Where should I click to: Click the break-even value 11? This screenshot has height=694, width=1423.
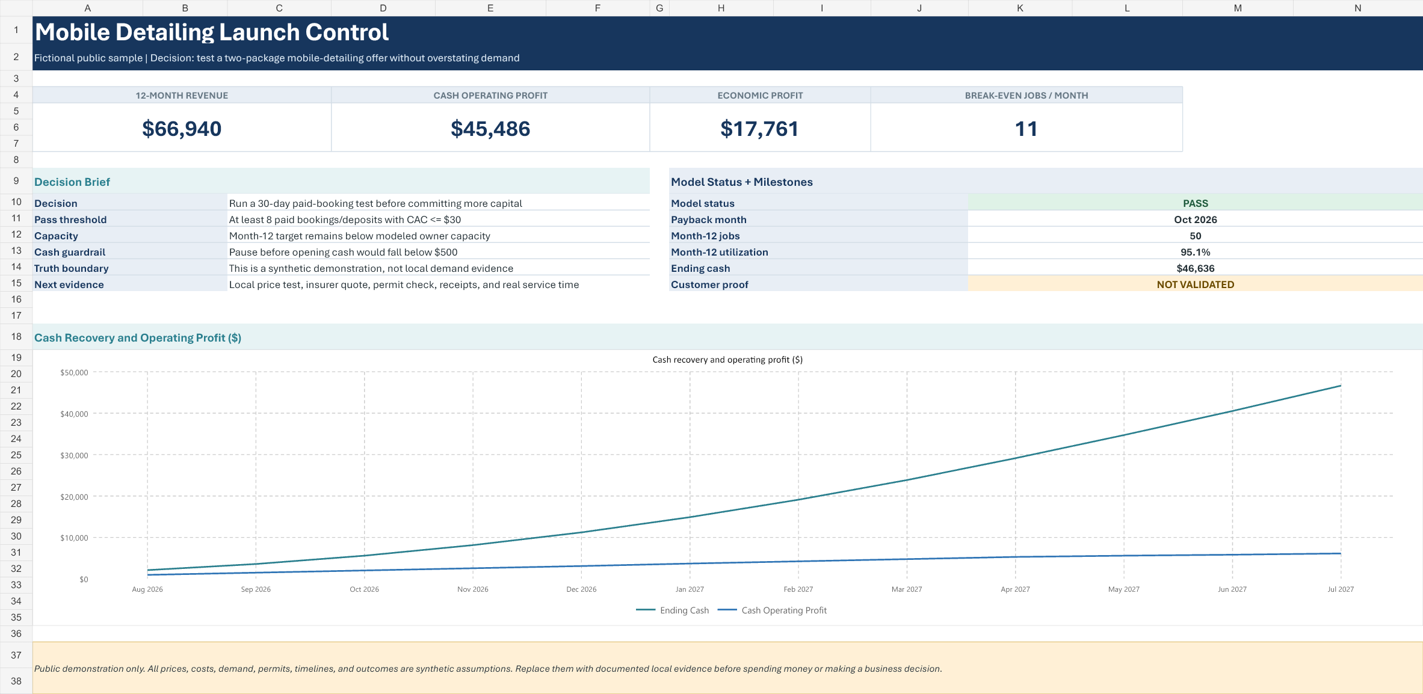click(1026, 128)
